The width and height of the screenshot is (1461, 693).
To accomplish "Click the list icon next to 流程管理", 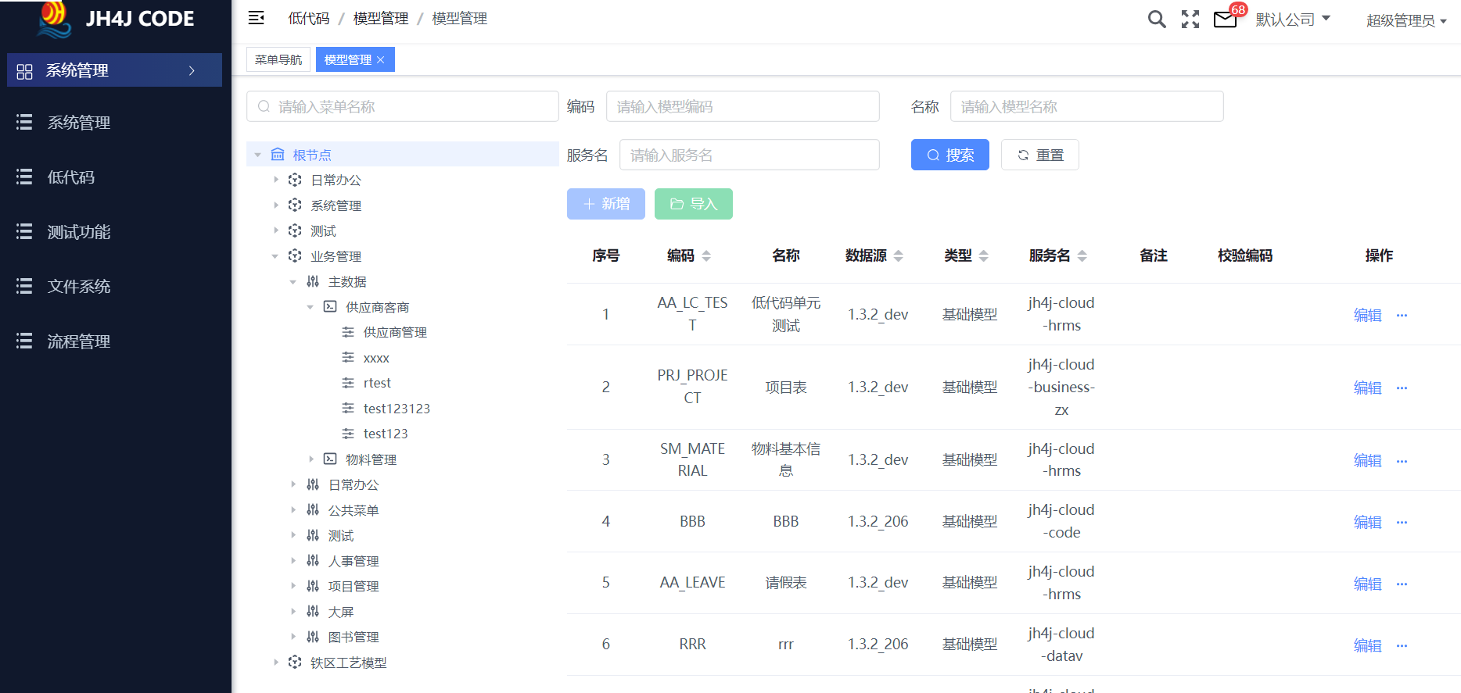I will [x=24, y=341].
